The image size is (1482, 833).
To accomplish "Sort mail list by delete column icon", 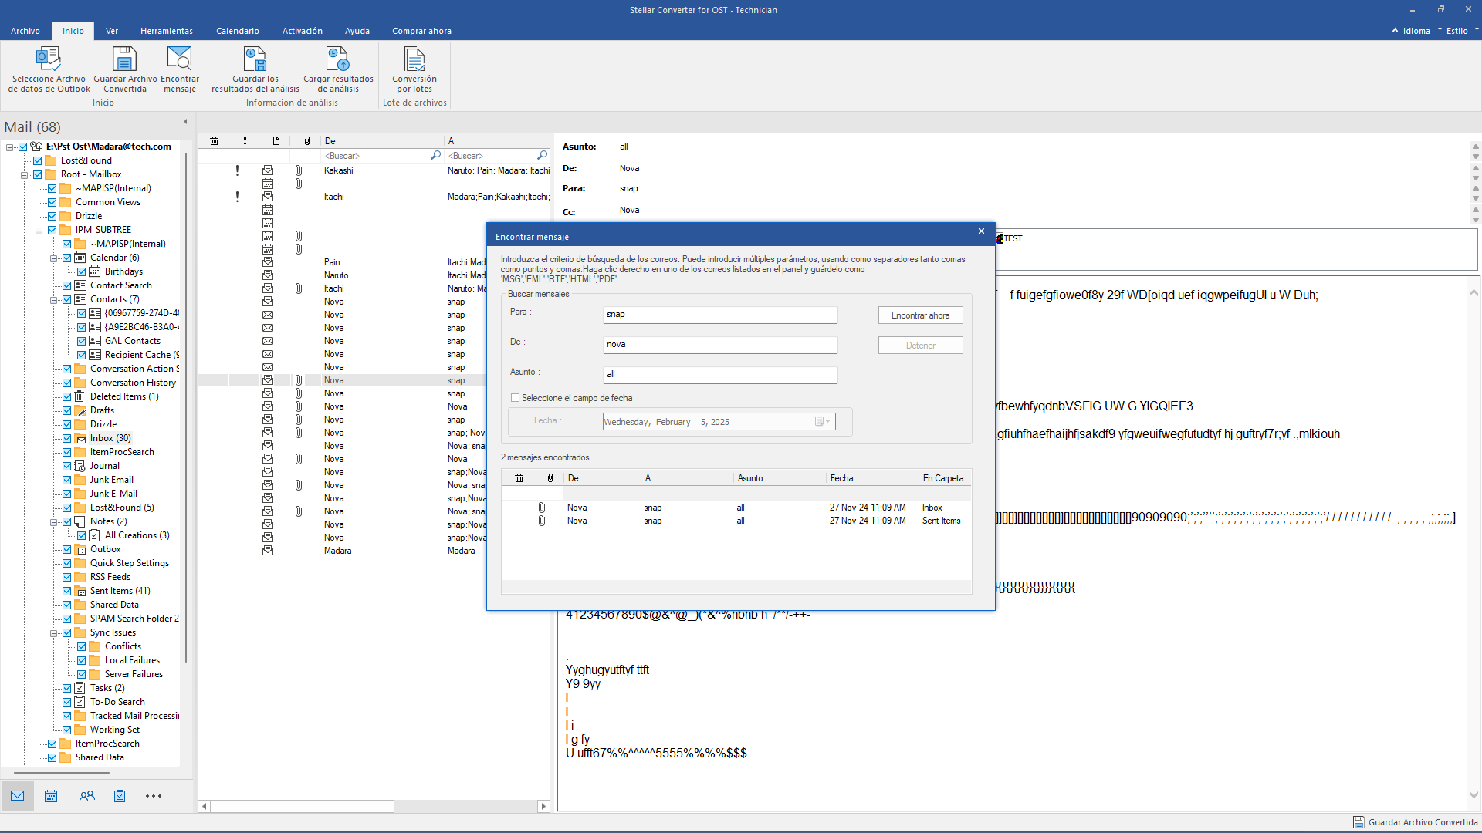I will 214,141.
